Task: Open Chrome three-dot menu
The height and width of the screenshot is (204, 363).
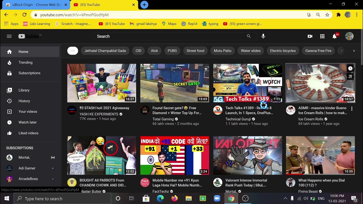Action: pyautogui.click(x=357, y=15)
